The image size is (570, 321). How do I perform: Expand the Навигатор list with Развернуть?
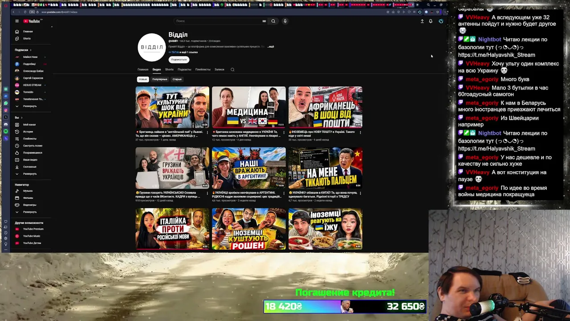[29, 212]
